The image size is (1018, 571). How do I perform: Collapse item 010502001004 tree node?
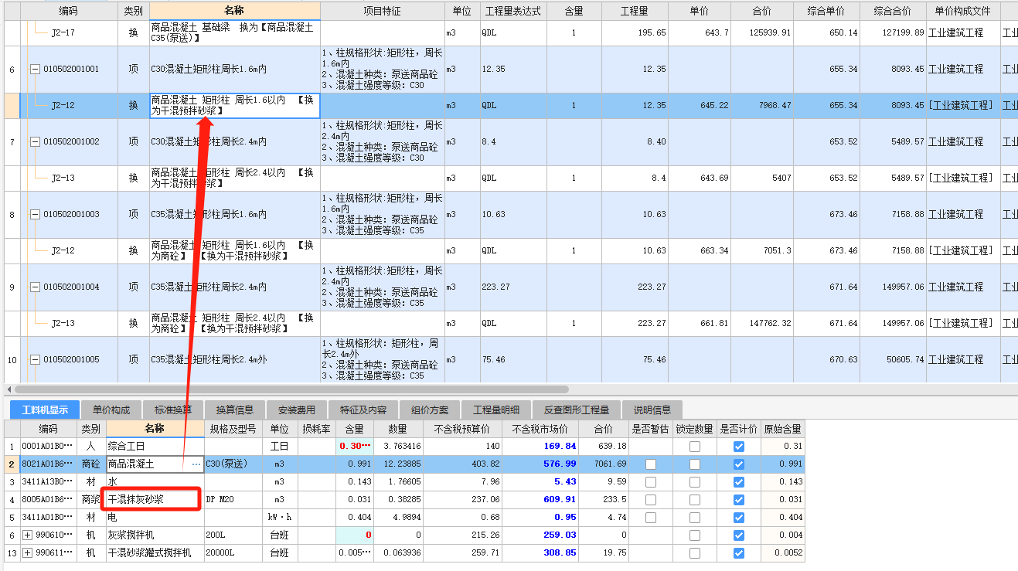tap(35, 287)
